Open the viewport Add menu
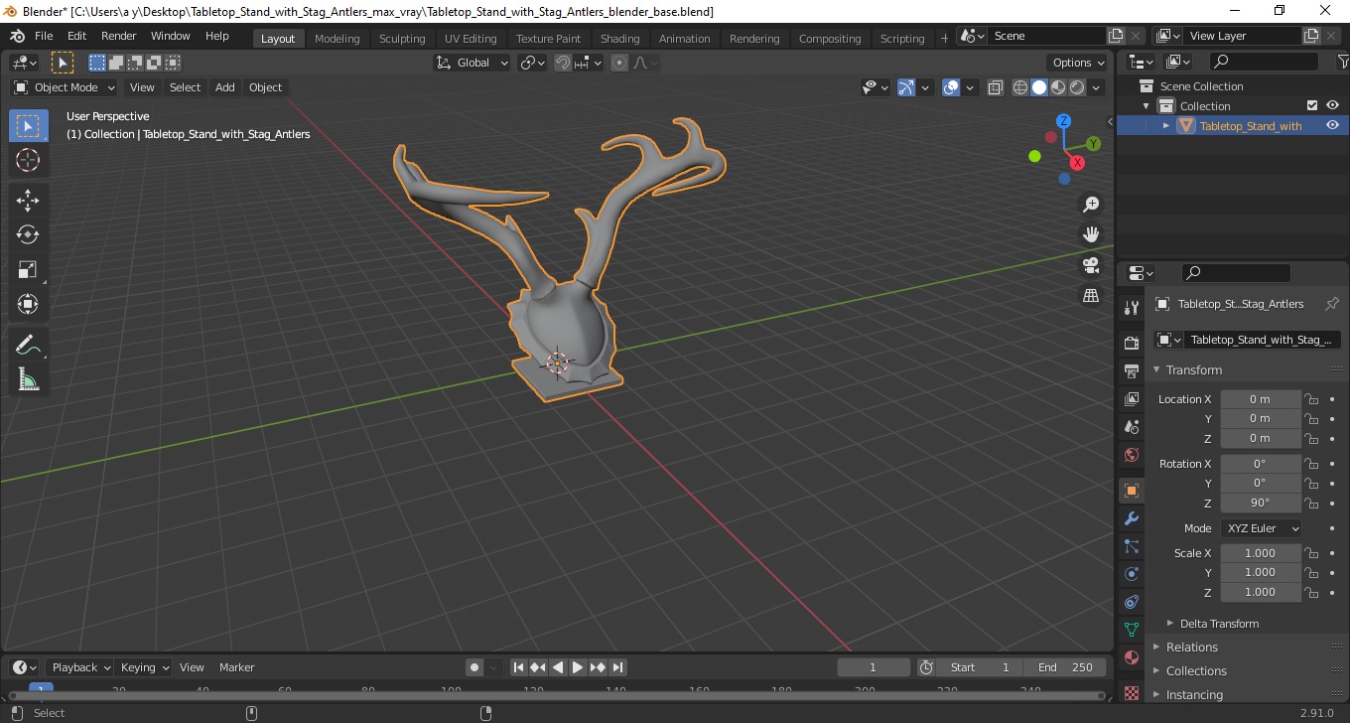Image resolution: width=1350 pixels, height=723 pixels. click(225, 87)
